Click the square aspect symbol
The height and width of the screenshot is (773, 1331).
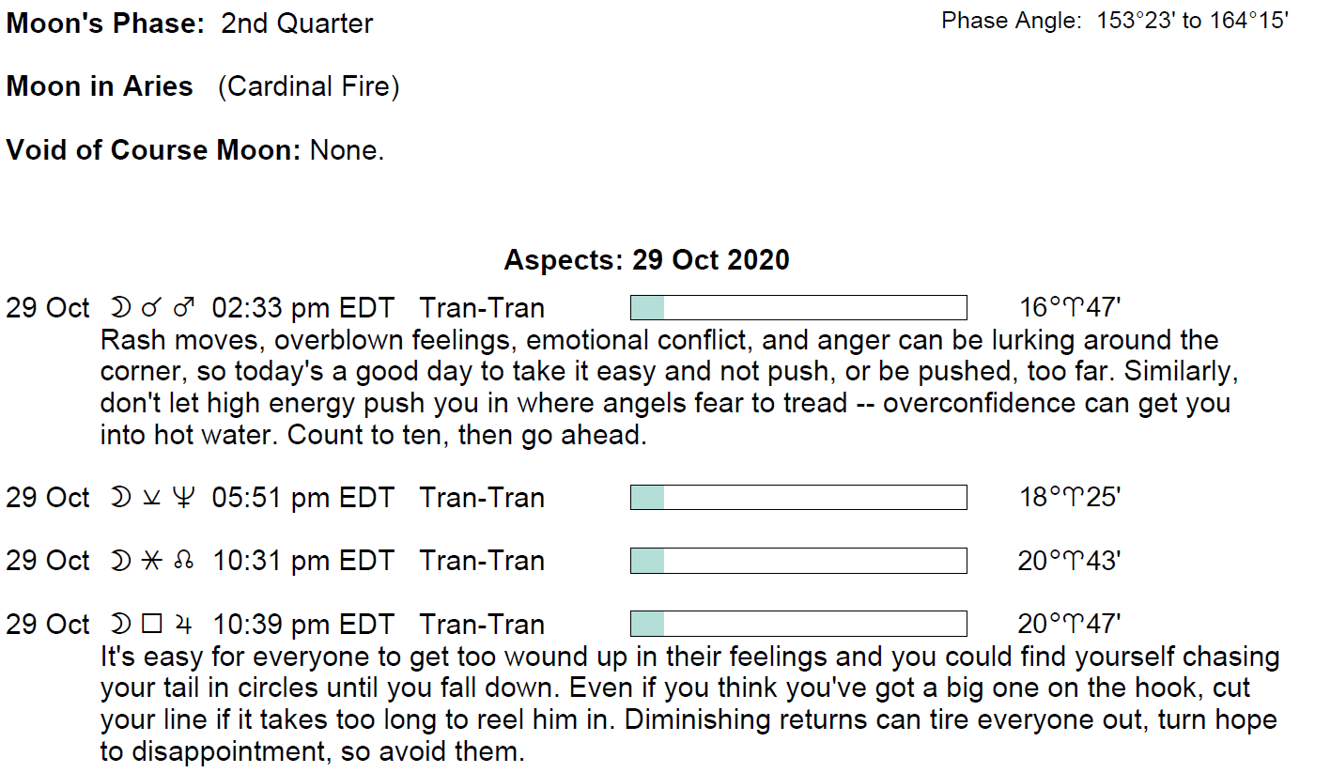tap(151, 625)
